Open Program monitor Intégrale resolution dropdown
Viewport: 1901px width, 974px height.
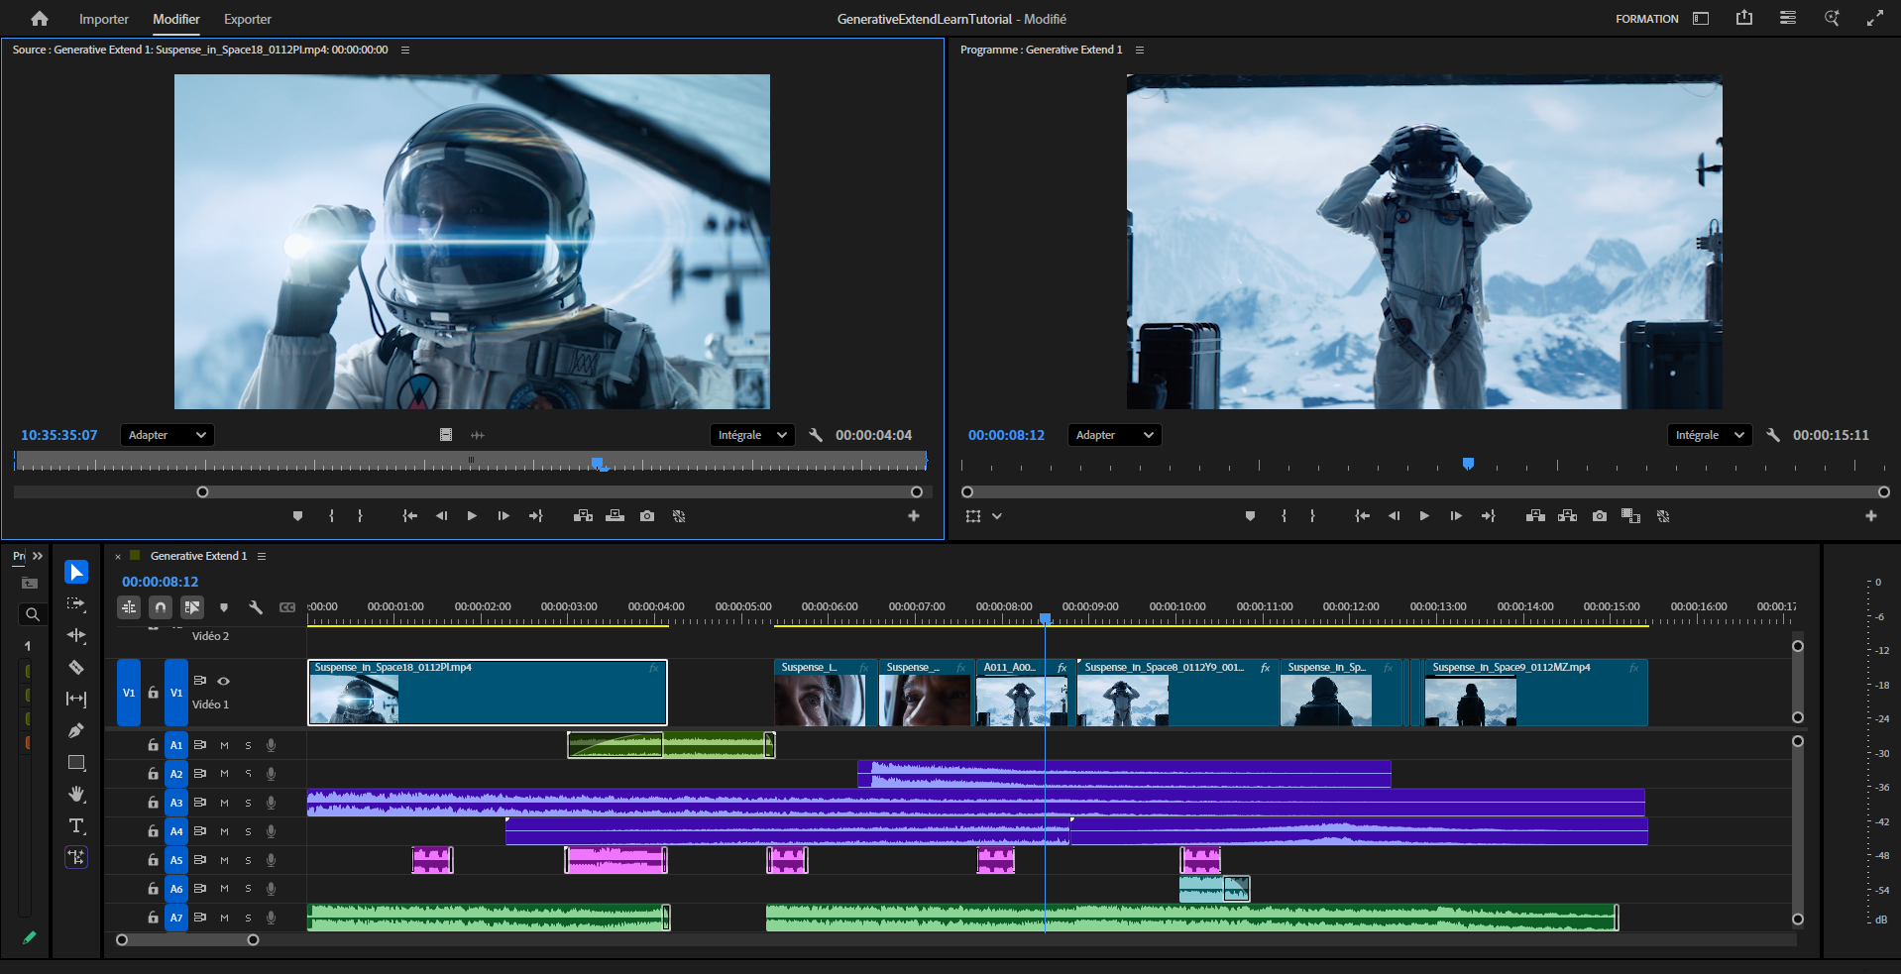click(x=1709, y=435)
